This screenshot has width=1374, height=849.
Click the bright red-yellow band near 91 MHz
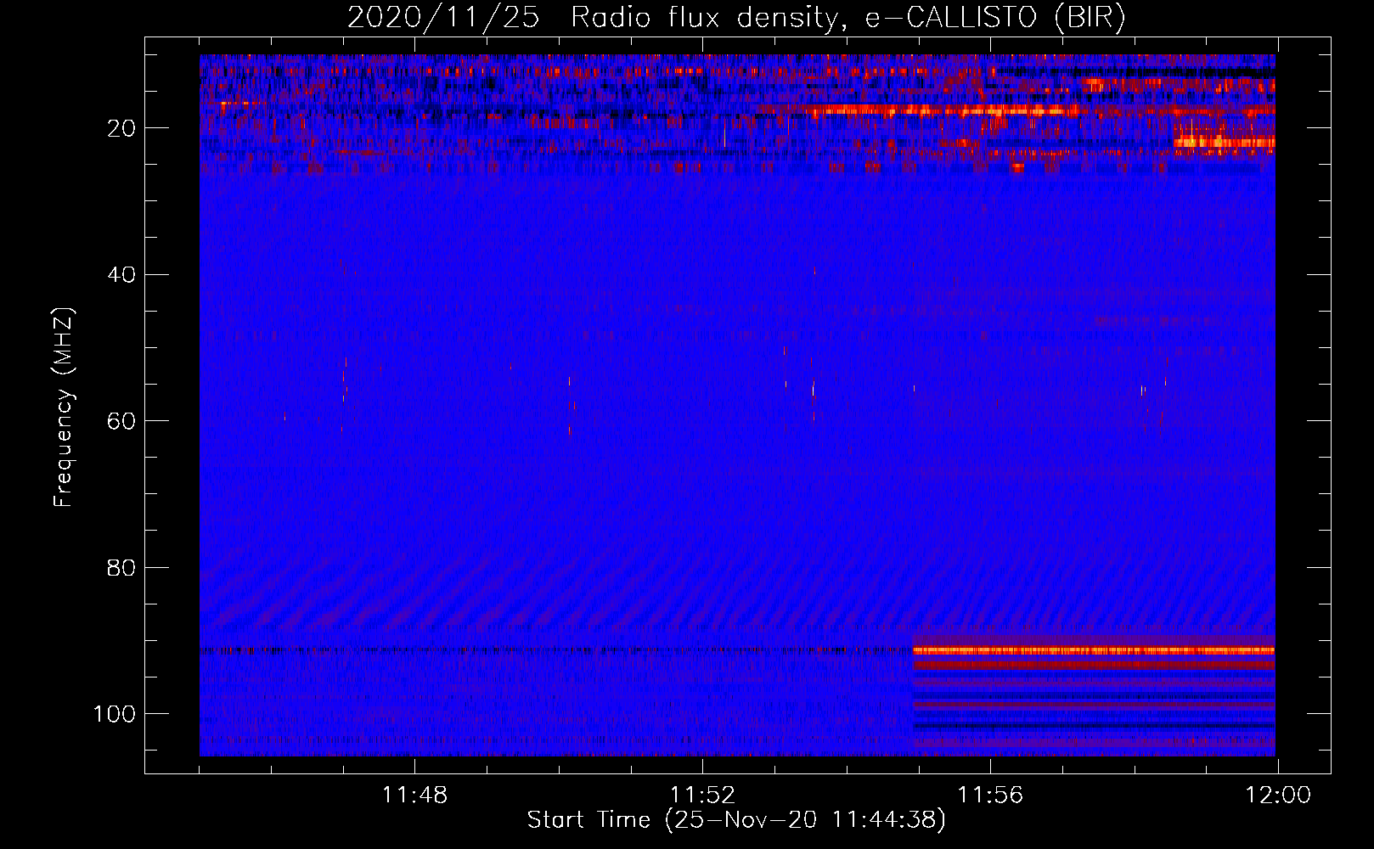(1094, 650)
